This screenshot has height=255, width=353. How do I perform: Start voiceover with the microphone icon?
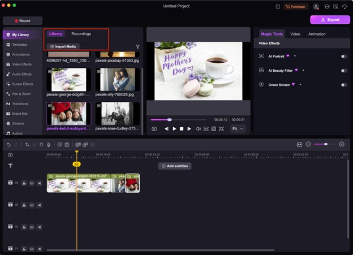pyautogui.click(x=49, y=145)
